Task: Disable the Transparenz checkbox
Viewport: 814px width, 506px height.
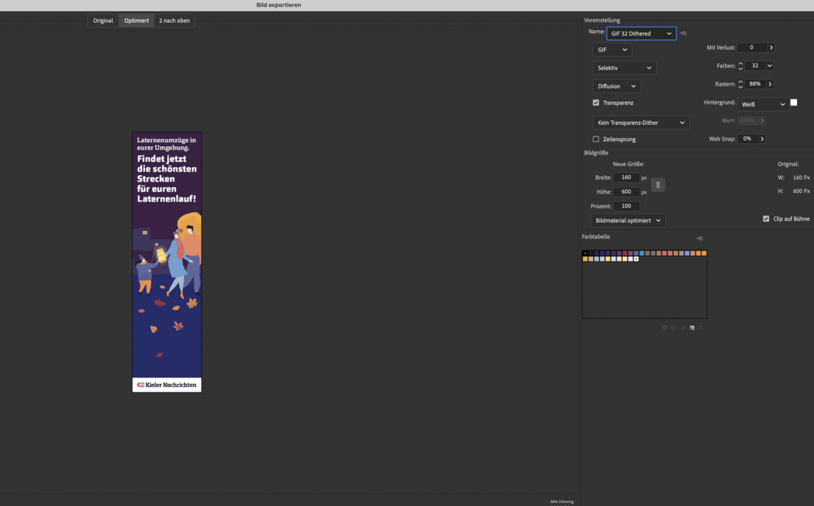Action: tap(596, 103)
